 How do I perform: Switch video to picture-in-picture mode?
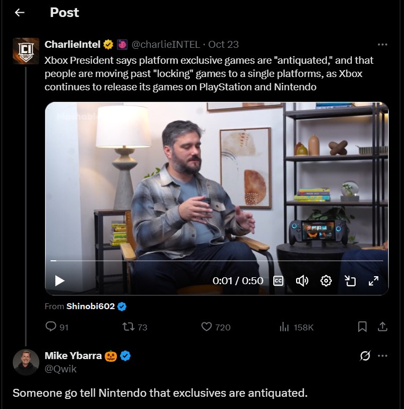point(350,280)
